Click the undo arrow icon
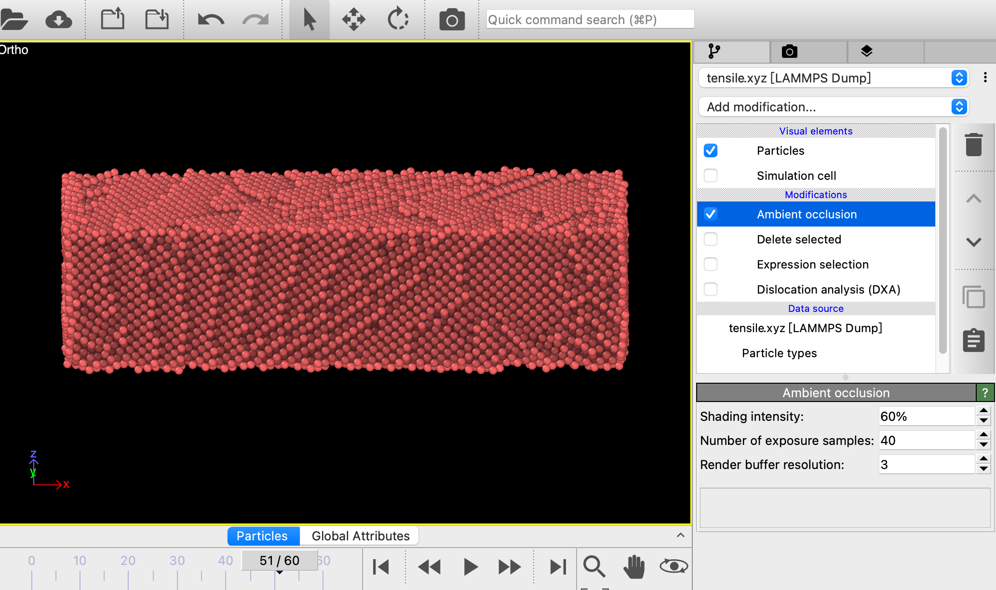The width and height of the screenshot is (996, 590). click(x=211, y=20)
